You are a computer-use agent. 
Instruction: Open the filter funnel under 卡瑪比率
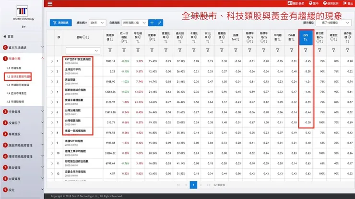194,50
